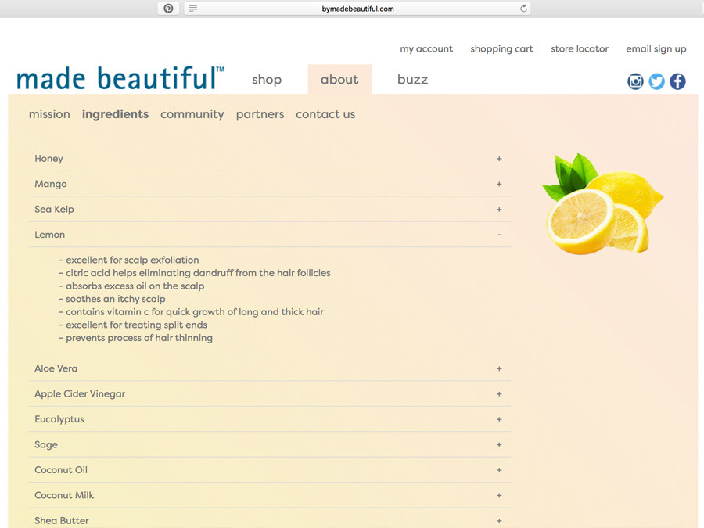Open the Instagram social icon
The height and width of the screenshot is (528, 704).
635,81
